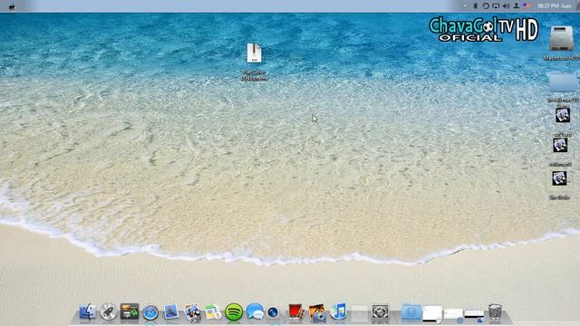Viewport: 580px width, 326px height.
Task: Launch Launchpad rocket icon in dock
Action: (x=109, y=312)
